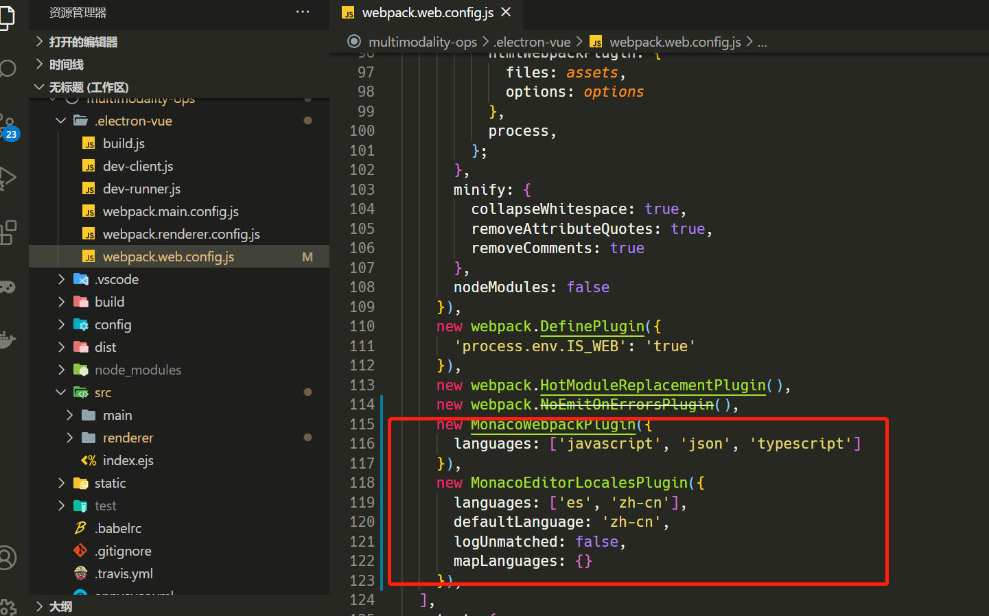Open the Run and Debug view
The image size is (989, 616).
[x=8, y=178]
